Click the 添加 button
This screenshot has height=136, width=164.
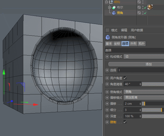pos(136,64)
